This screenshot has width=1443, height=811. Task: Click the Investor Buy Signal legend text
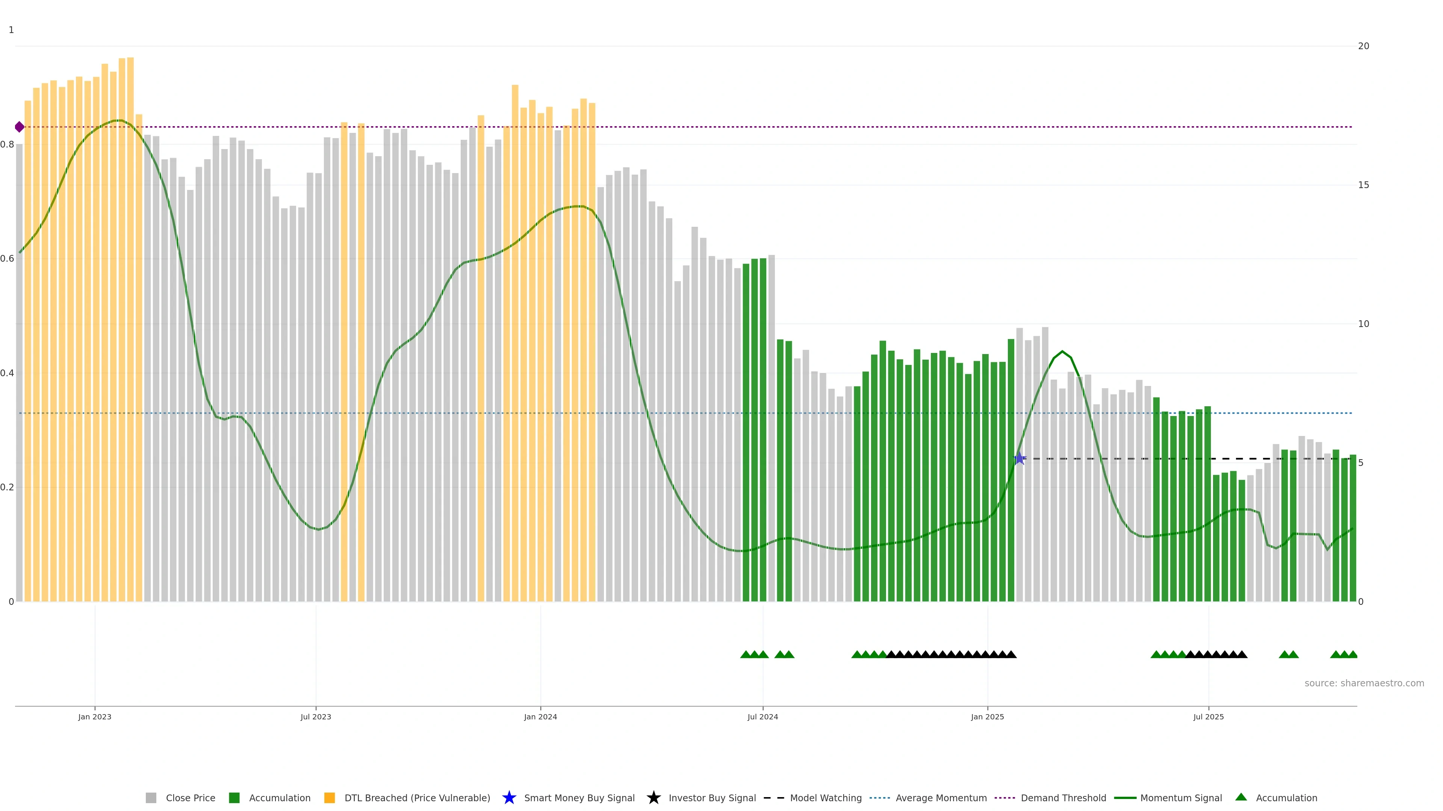coord(712,797)
